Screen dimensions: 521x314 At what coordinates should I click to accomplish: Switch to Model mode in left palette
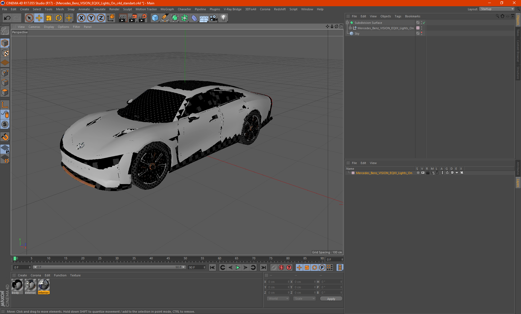point(5,43)
